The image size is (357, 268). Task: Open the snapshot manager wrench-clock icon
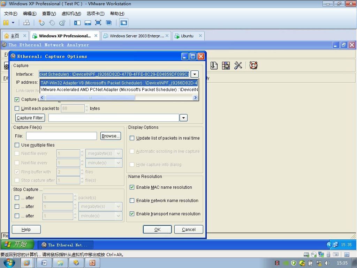tap(62, 23)
